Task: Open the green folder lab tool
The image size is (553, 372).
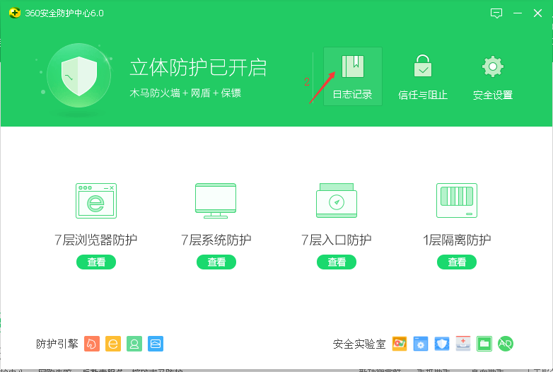Action: pos(484,344)
